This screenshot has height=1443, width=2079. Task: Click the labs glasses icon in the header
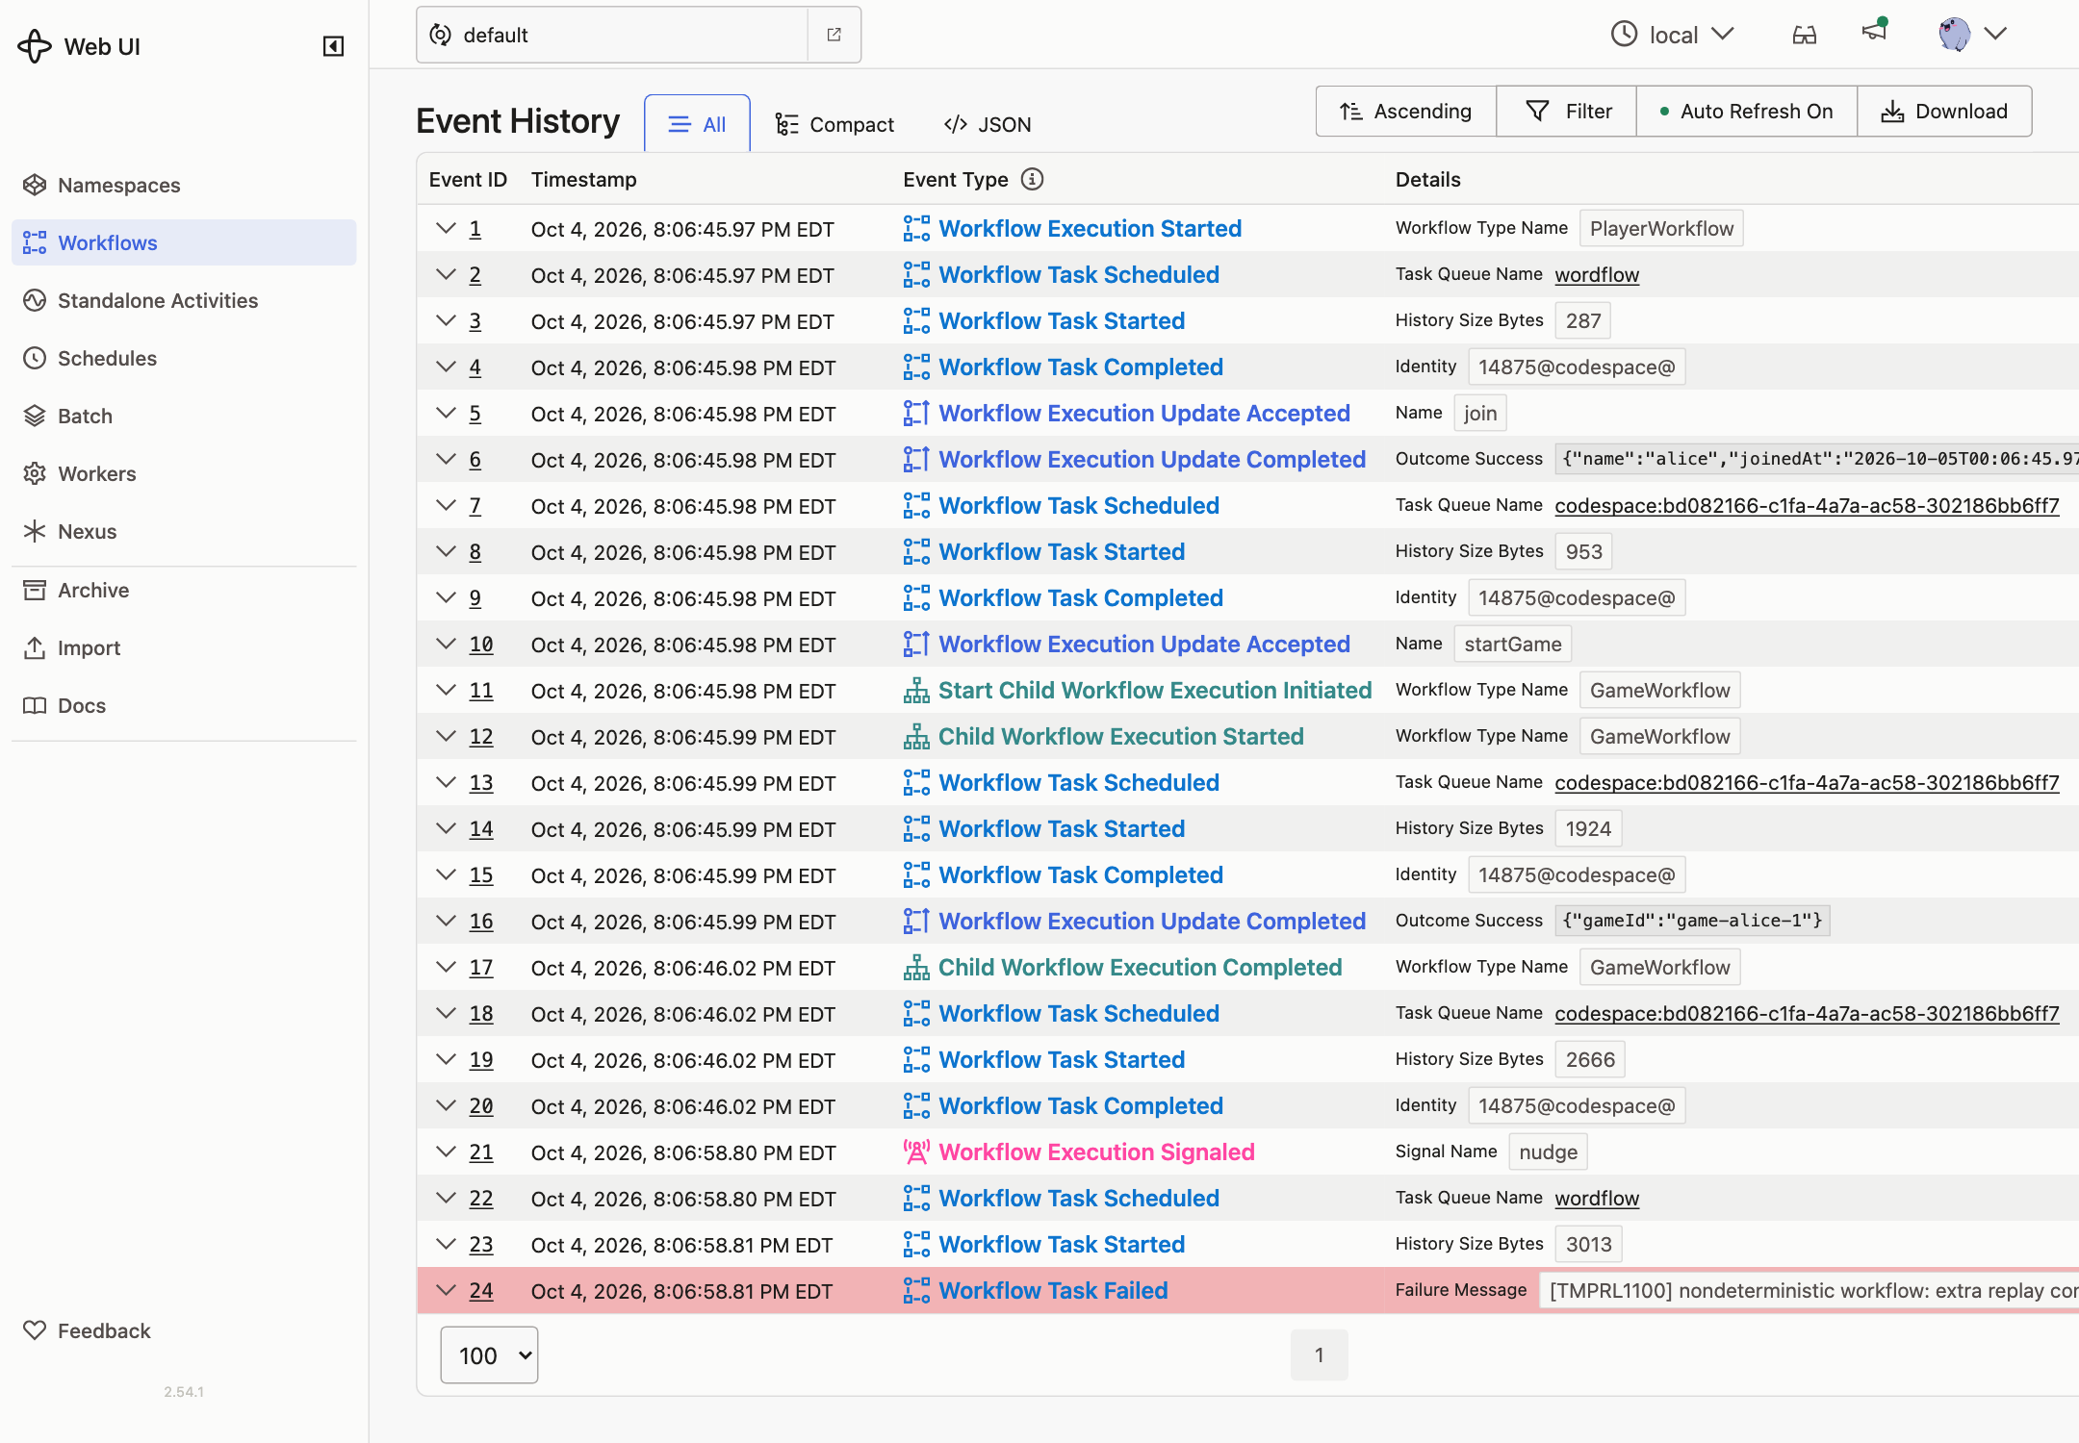coord(1805,35)
